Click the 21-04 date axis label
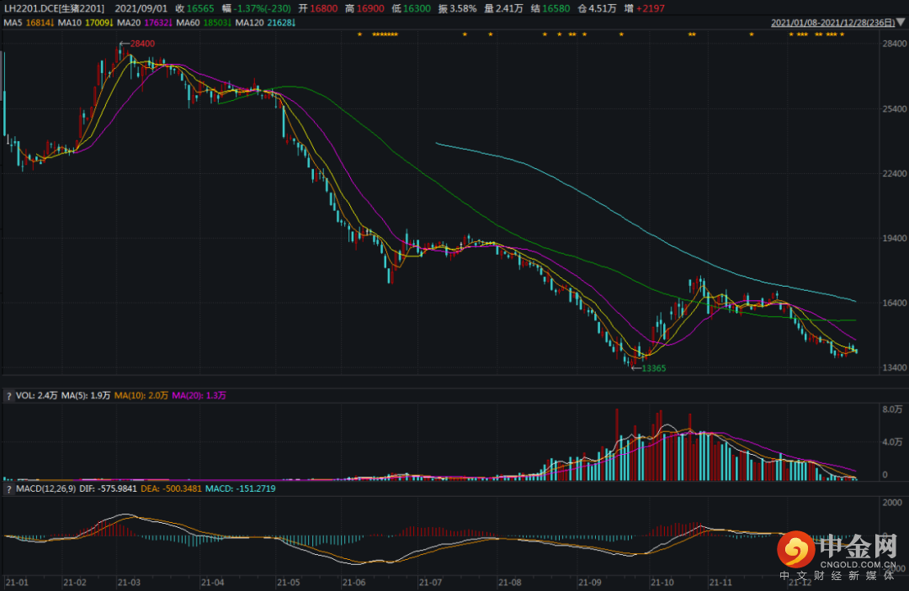This screenshot has width=909, height=591. point(212,583)
